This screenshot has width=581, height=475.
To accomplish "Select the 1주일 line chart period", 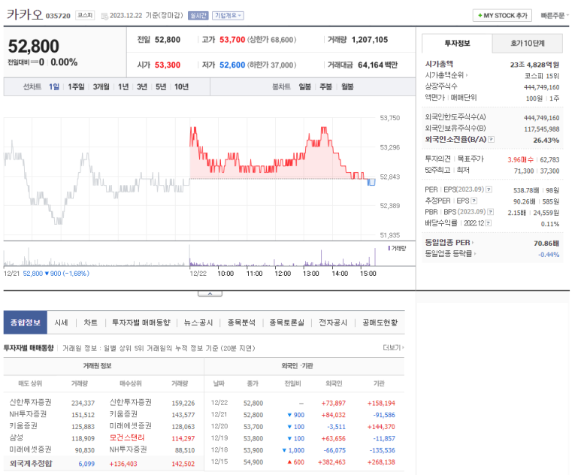I will [x=76, y=86].
